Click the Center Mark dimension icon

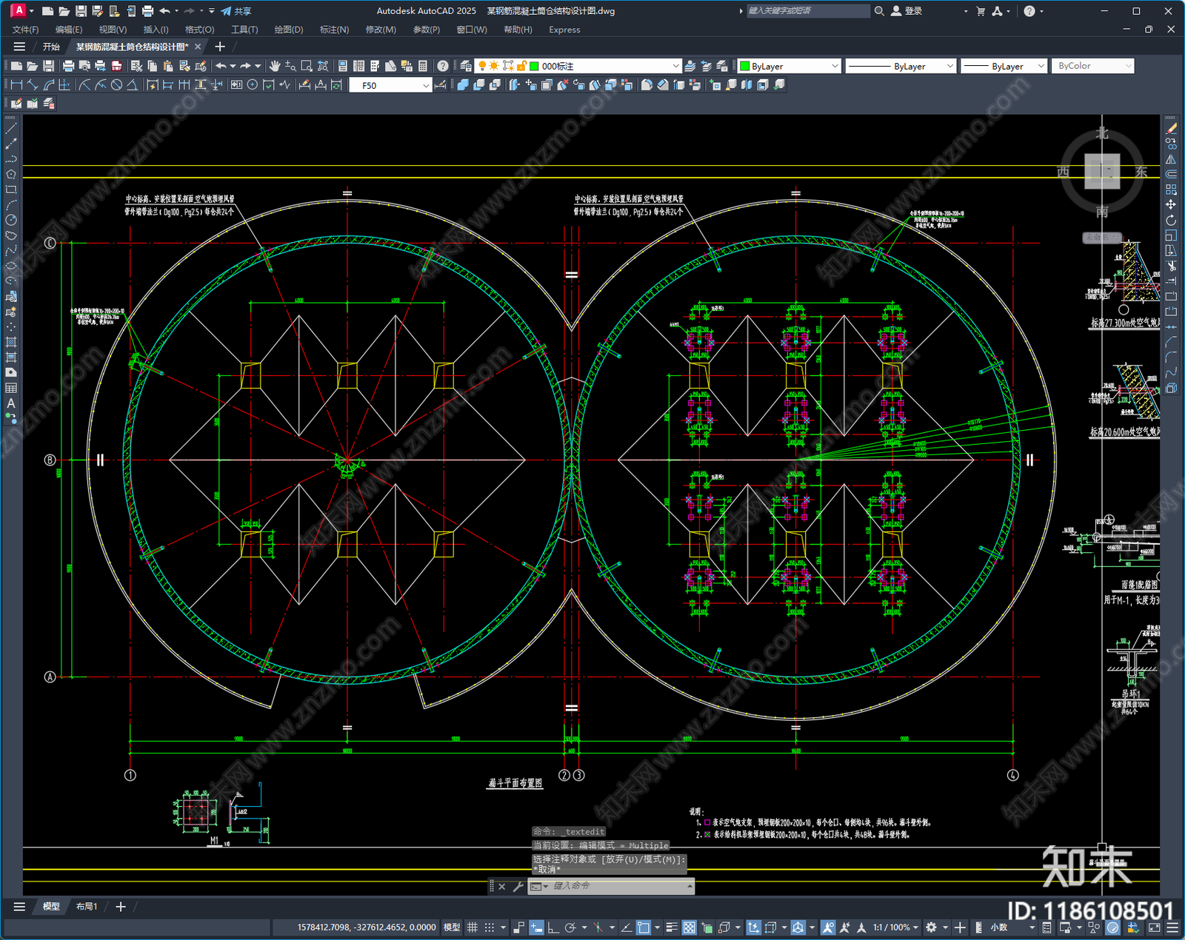pyautogui.click(x=253, y=85)
